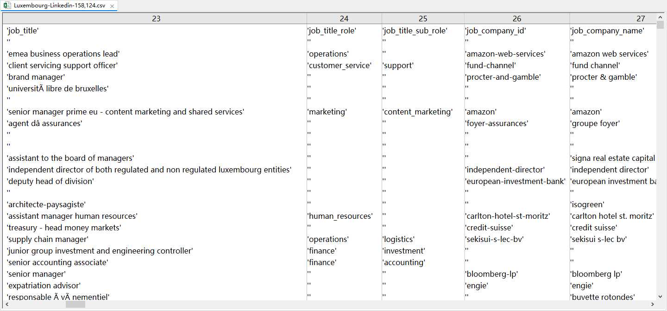Click the 'groupe foyer' cell
This screenshot has width=667, height=311.
click(613, 123)
